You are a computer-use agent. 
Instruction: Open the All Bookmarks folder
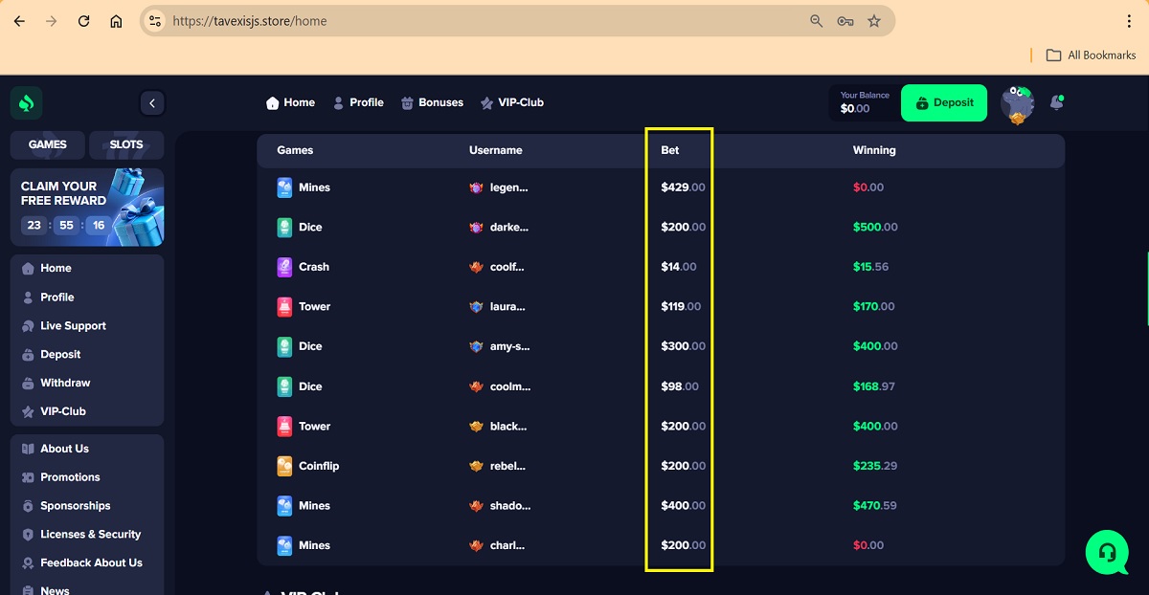1091,55
